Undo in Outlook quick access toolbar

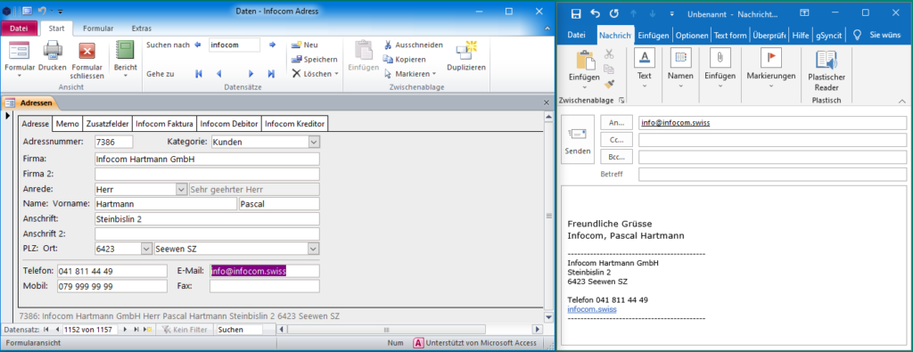tap(595, 12)
